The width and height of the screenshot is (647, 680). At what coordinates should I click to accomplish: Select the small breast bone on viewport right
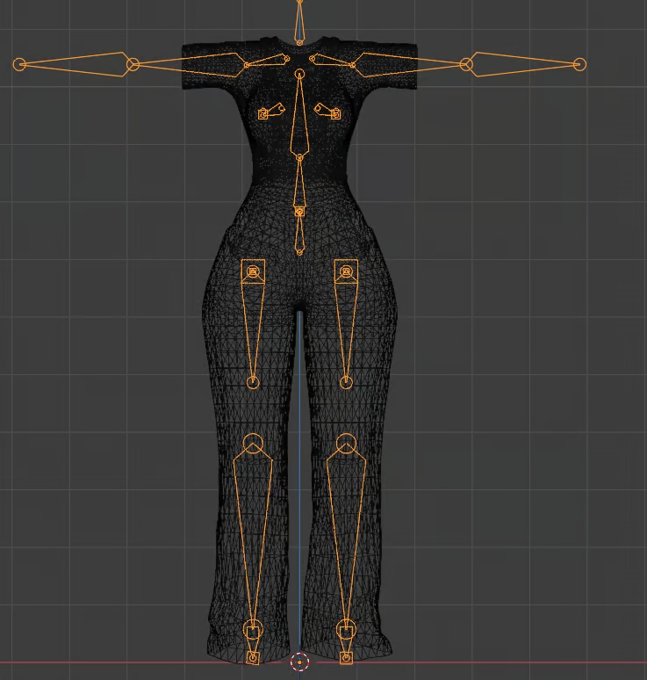(x=326, y=110)
